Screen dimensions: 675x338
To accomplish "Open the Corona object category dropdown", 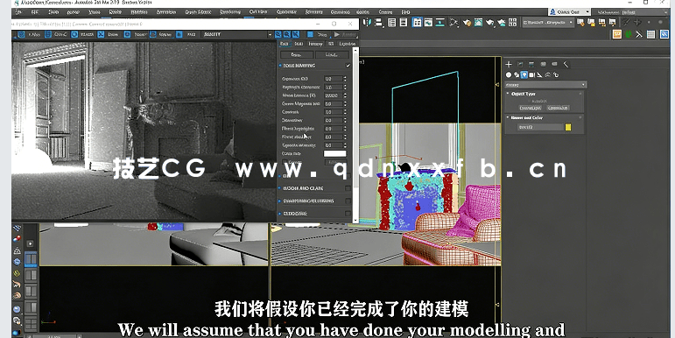I will (545, 85).
